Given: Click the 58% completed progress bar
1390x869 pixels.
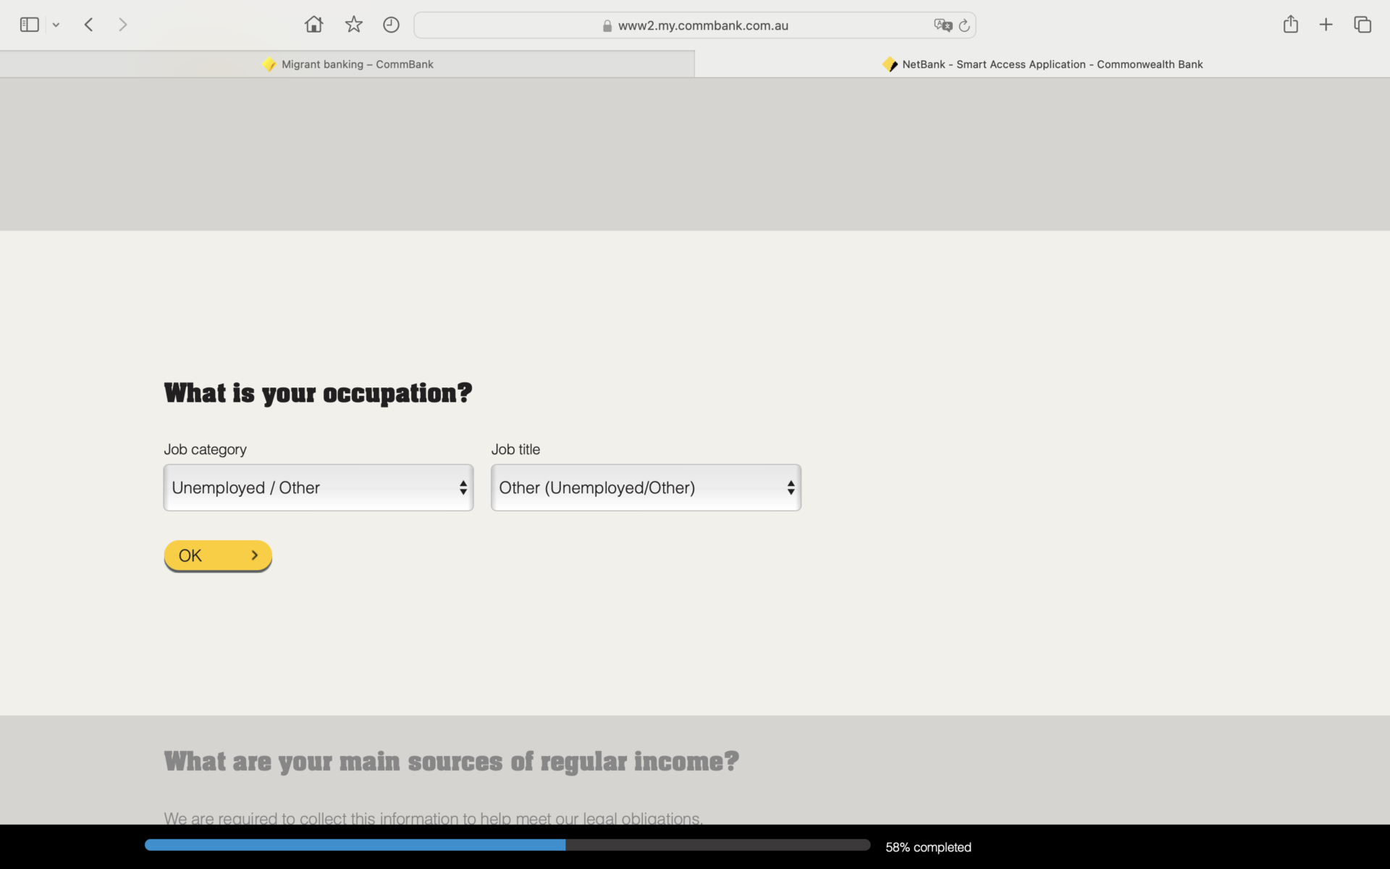Looking at the screenshot, I should tap(507, 845).
